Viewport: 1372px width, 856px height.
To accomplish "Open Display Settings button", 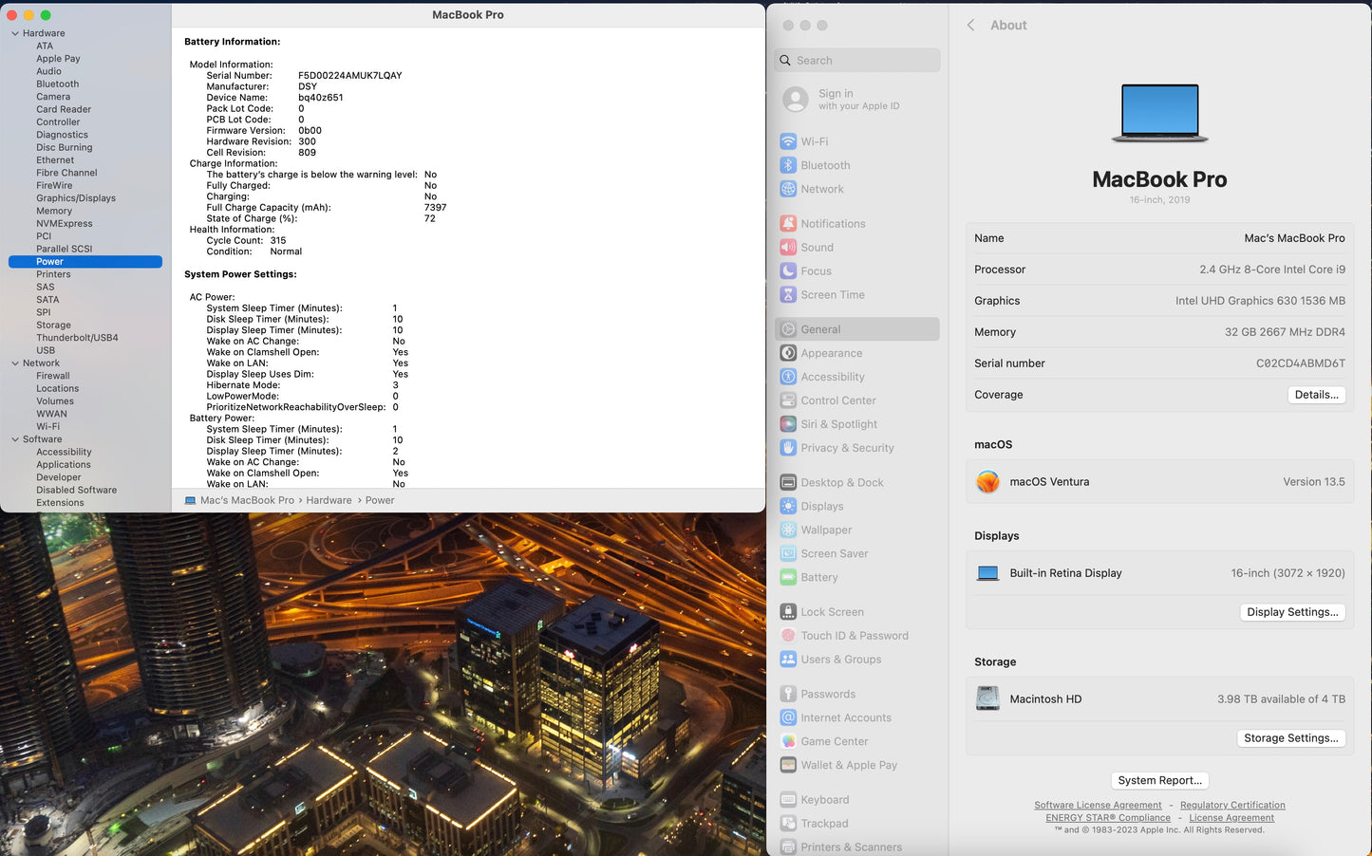I will [1291, 612].
